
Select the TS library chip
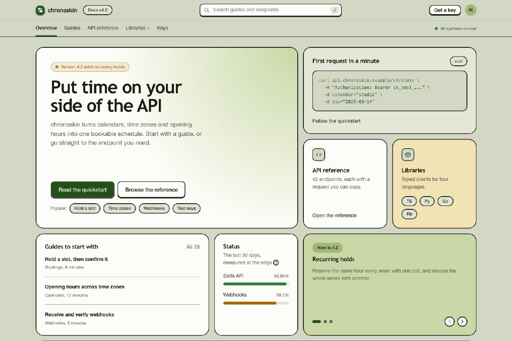(x=409, y=201)
